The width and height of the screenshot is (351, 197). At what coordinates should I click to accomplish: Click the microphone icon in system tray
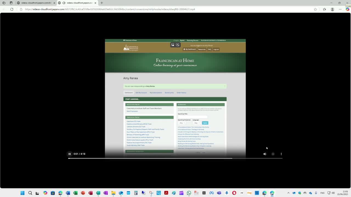point(316,193)
